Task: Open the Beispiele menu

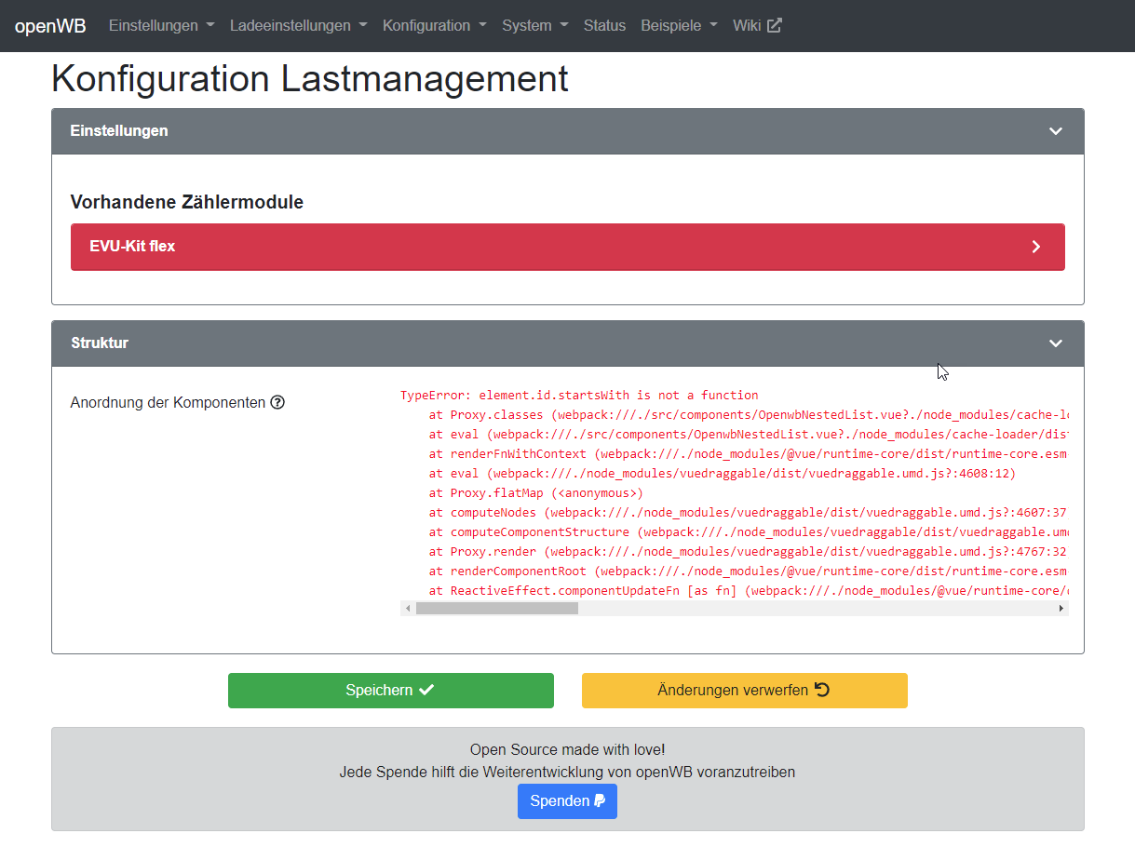Action: [x=679, y=25]
